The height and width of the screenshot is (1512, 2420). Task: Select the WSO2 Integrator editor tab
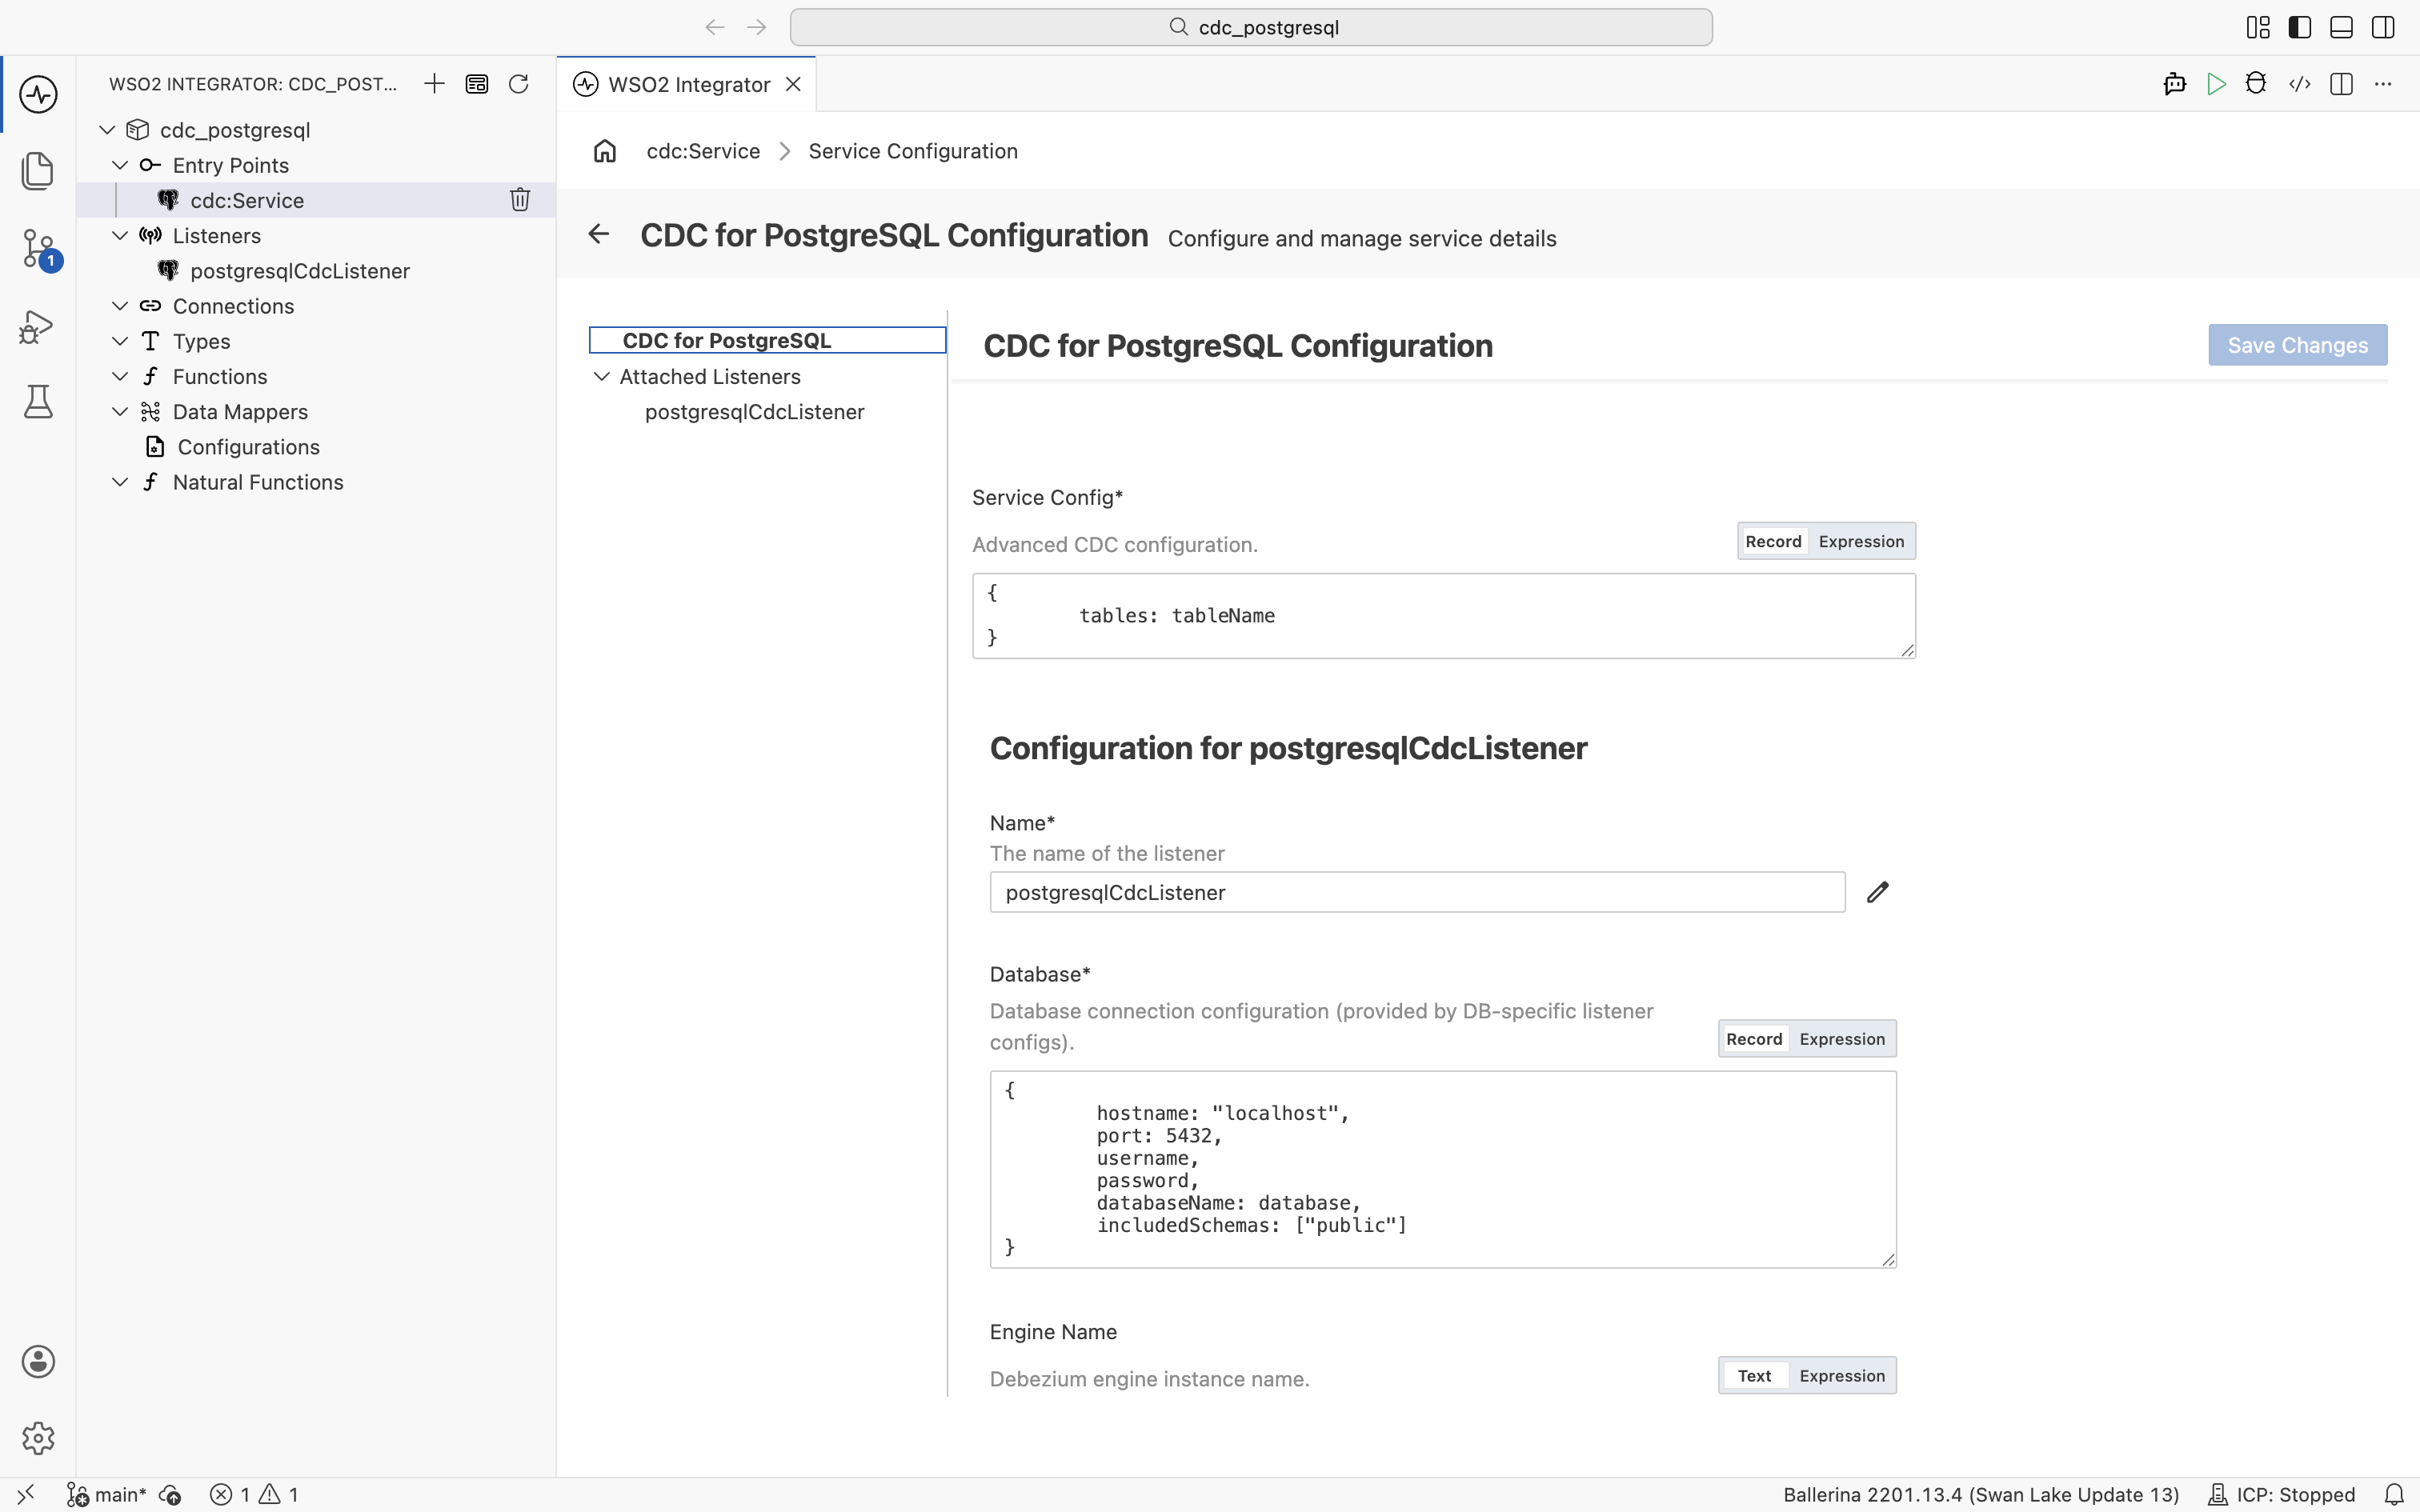coord(688,84)
